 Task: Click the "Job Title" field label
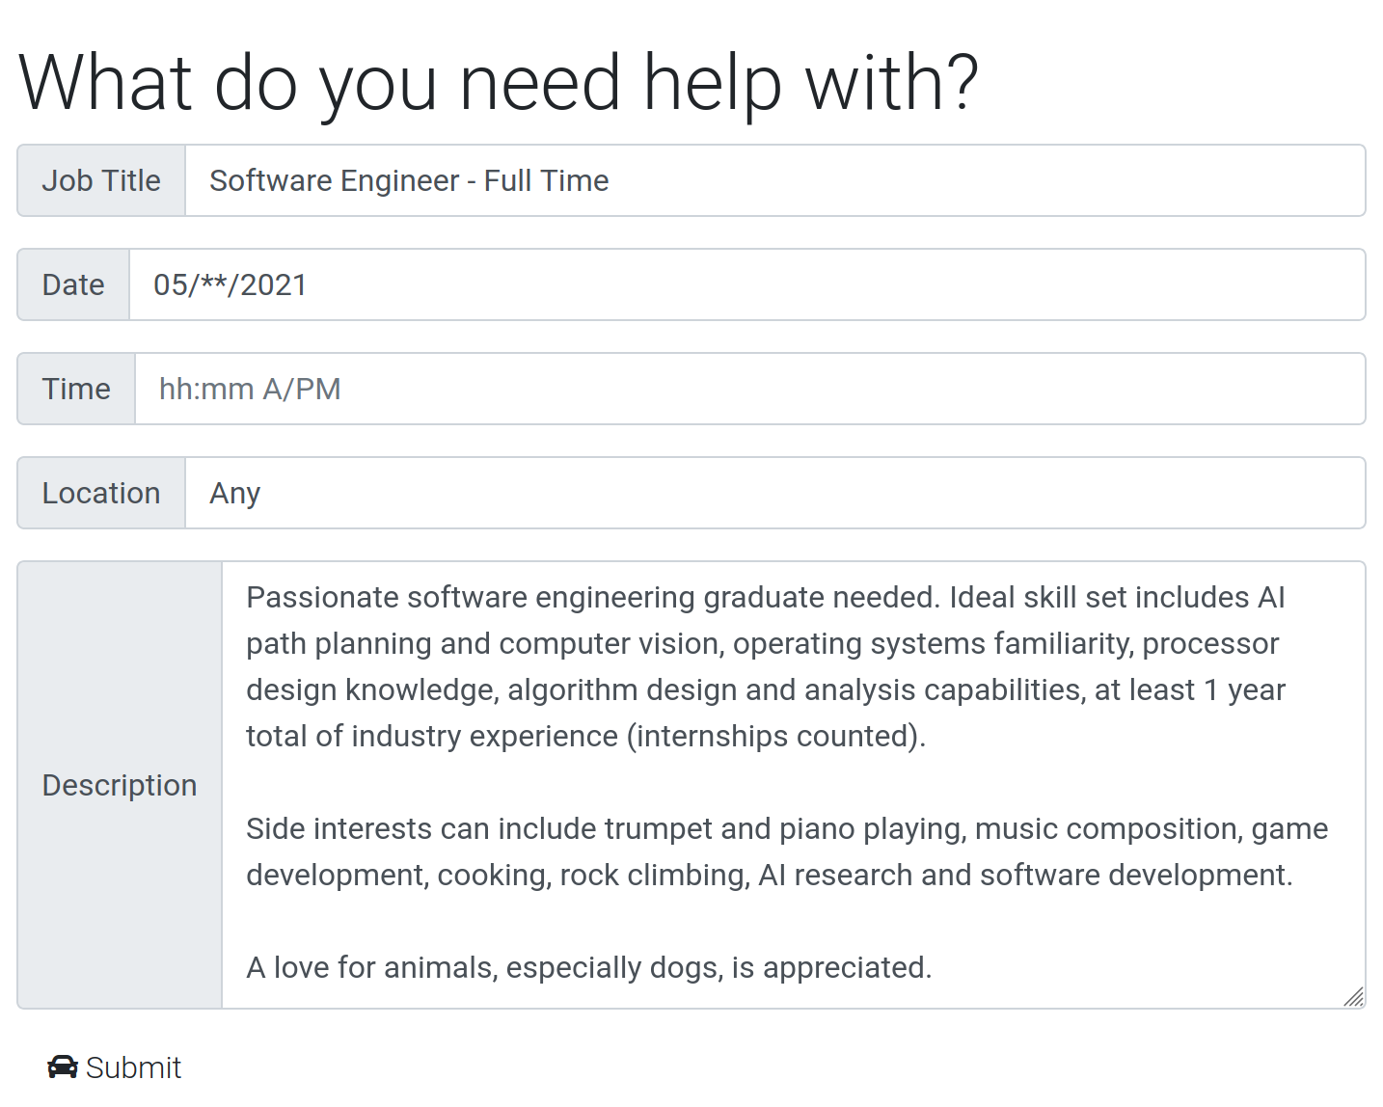[x=101, y=181]
